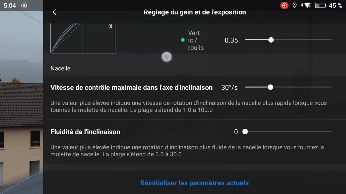Click the tilt axis max speed slider handle
The width and height of the screenshot is (346, 194).
pos(270,87)
